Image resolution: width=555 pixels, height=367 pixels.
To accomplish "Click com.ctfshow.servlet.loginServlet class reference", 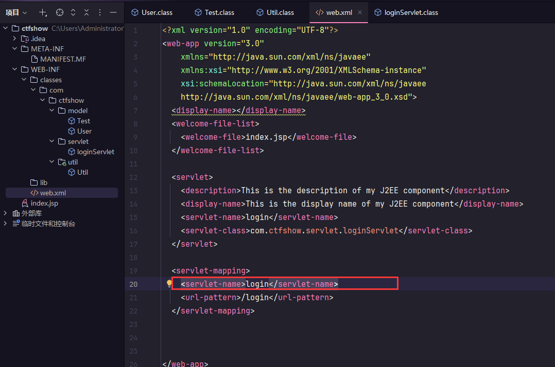I will coord(324,231).
